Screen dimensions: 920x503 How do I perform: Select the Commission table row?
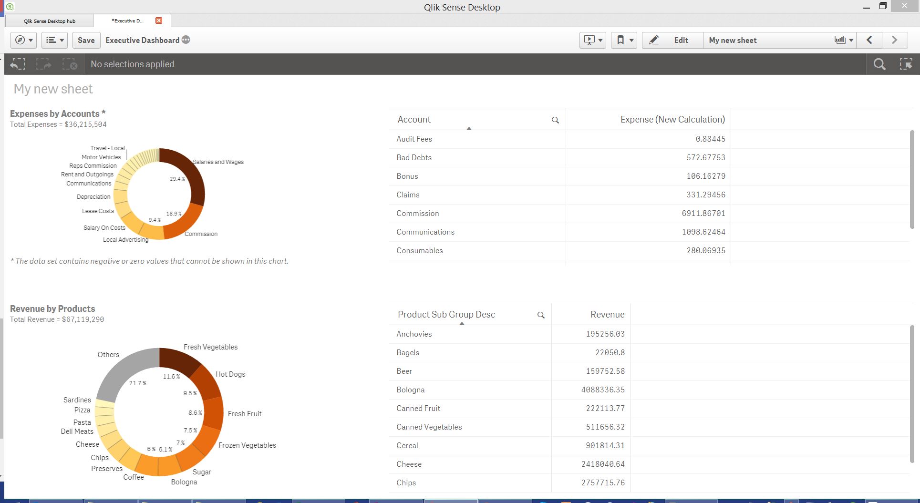pos(560,213)
